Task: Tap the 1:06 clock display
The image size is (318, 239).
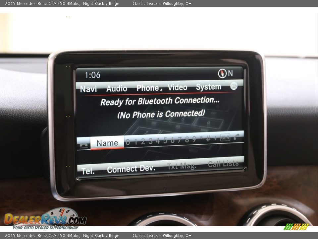Action: (92, 75)
